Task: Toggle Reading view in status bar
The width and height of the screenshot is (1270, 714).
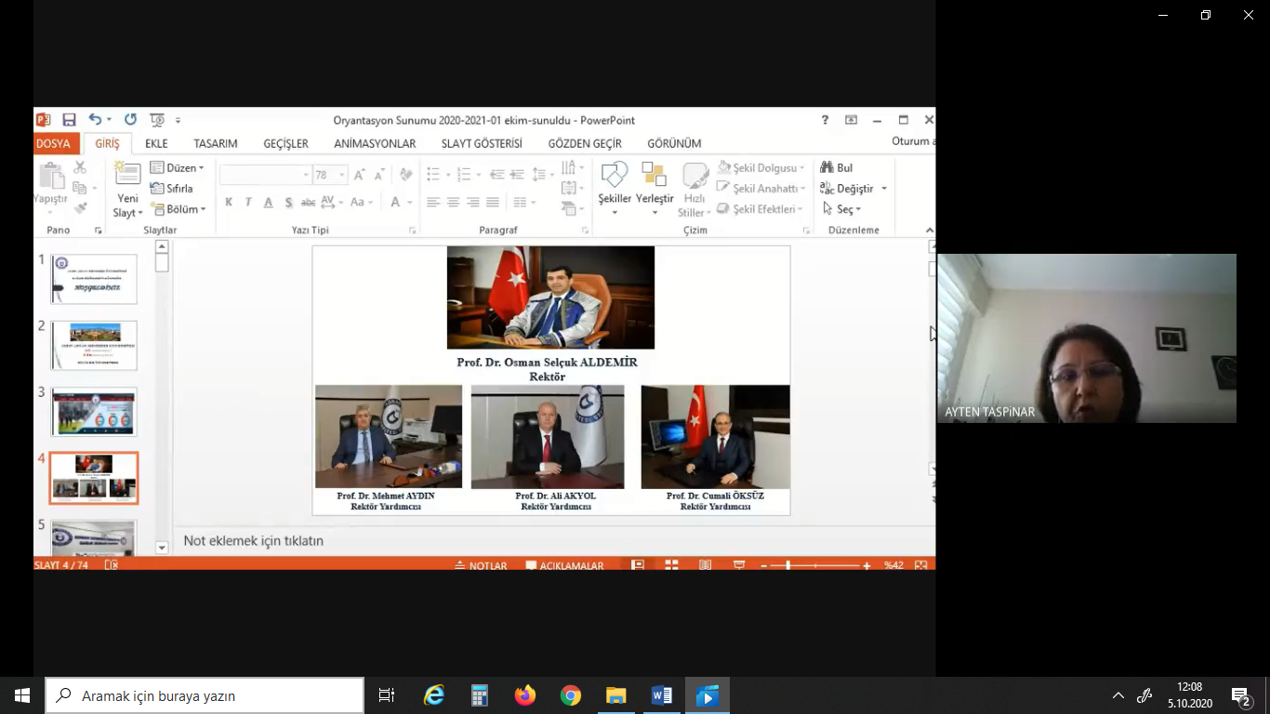Action: (x=706, y=565)
